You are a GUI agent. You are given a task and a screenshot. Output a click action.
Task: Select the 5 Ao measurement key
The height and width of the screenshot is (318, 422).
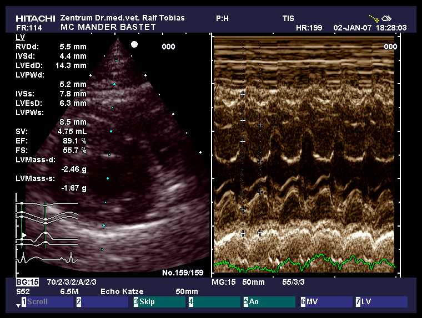tap(269, 302)
